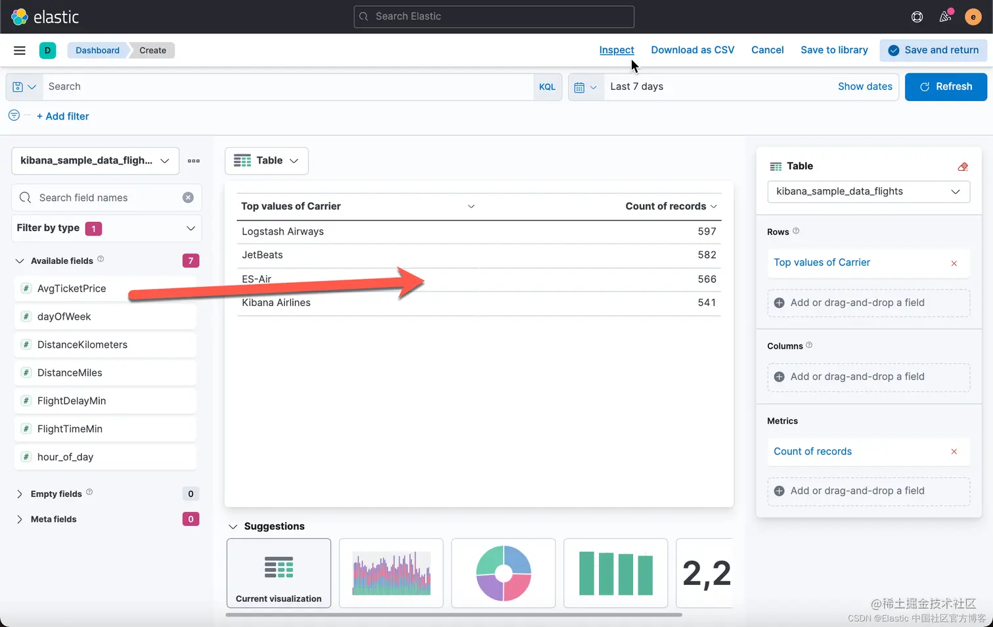Viewport: 993px width, 627px height.
Task: Open layer index pattern kibana_sample_data_flights dropdown
Action: 868,192
